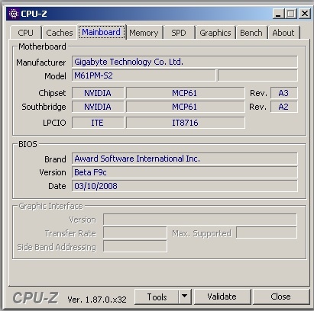314x311 pixels.
Task: Click Award Software International Inc. BIOS brand
Action: [x=185, y=159]
